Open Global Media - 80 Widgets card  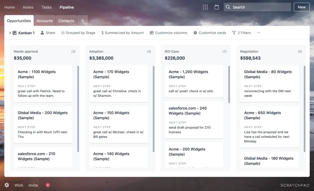(270, 83)
